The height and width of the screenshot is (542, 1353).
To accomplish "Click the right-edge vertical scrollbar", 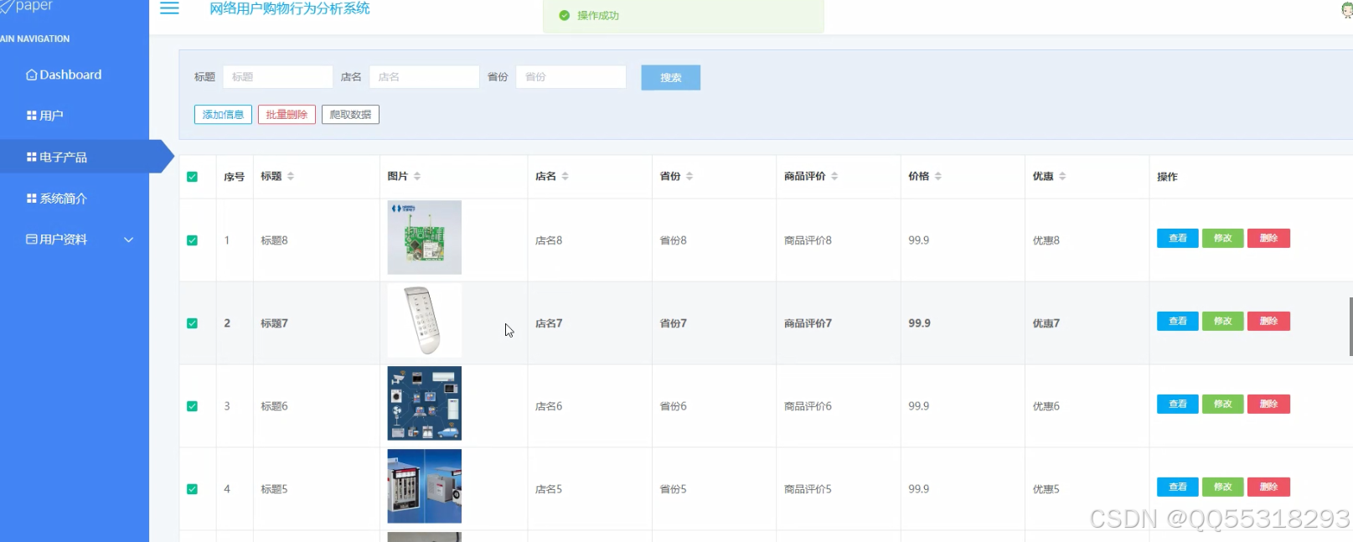I will coord(1350,327).
